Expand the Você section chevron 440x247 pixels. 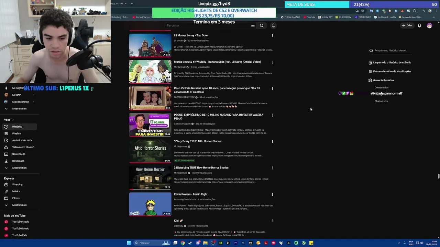pyautogui.click(x=13, y=120)
